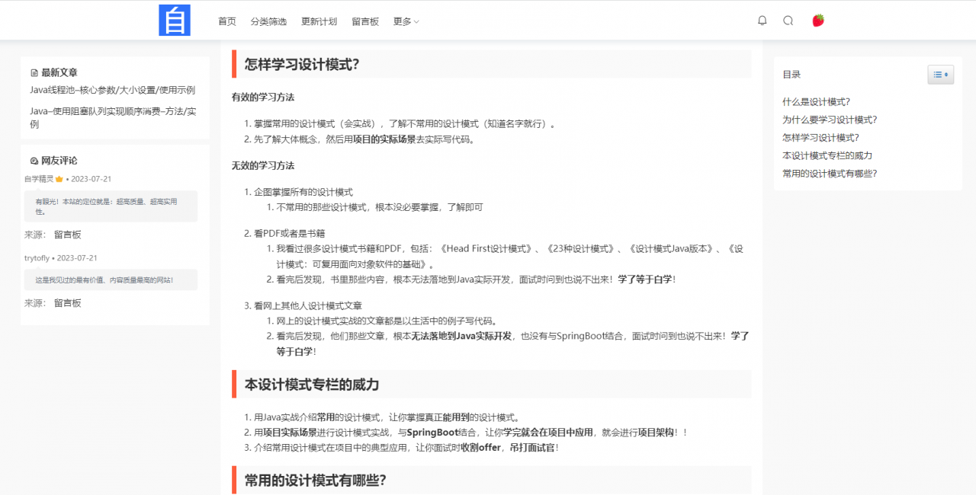Toggle the table of contents visibility
This screenshot has height=495, width=976.
tap(941, 75)
